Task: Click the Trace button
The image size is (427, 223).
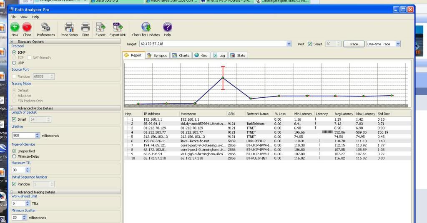Action: [x=354, y=44]
